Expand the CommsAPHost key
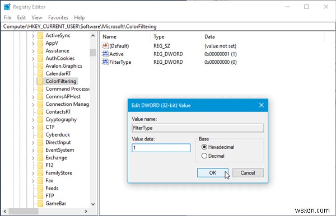The height and width of the screenshot is (216, 336). tap(33, 97)
